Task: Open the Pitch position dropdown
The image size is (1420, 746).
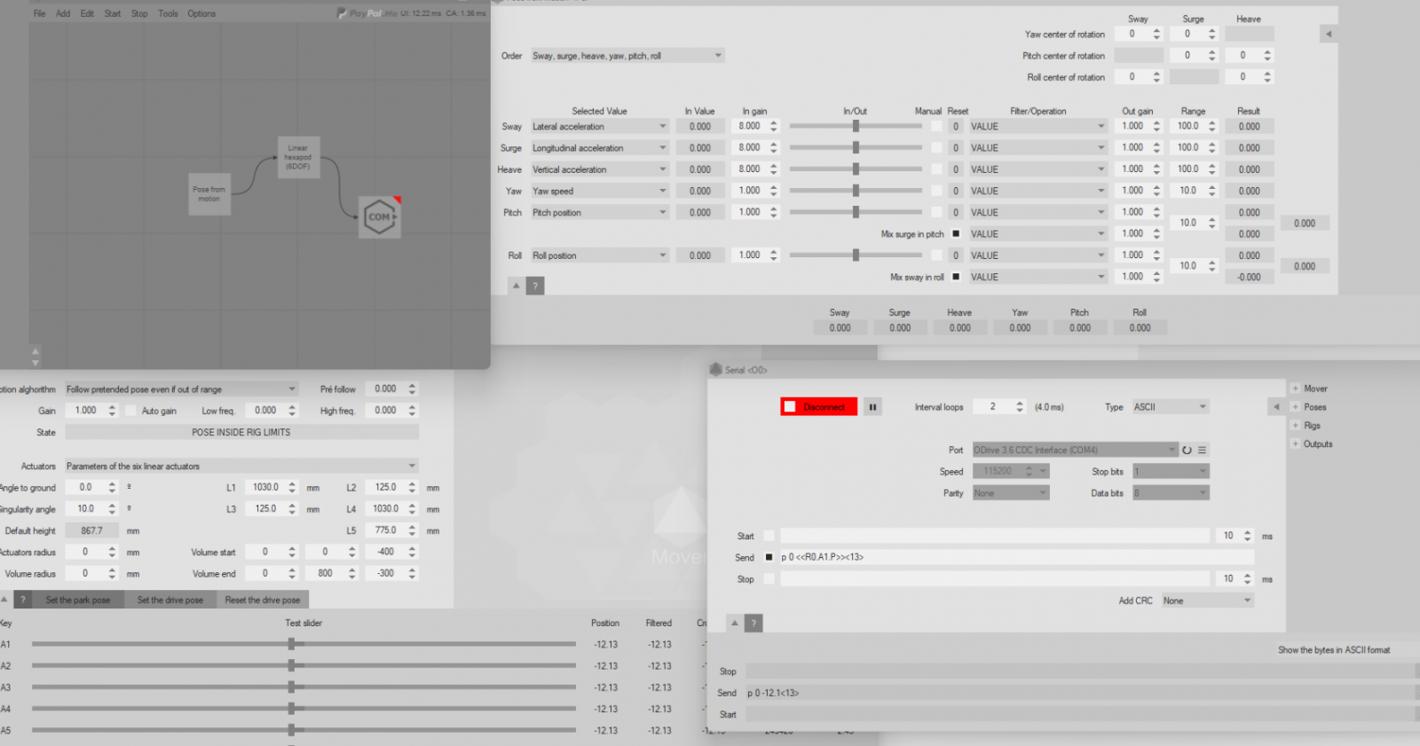Action: (x=600, y=213)
